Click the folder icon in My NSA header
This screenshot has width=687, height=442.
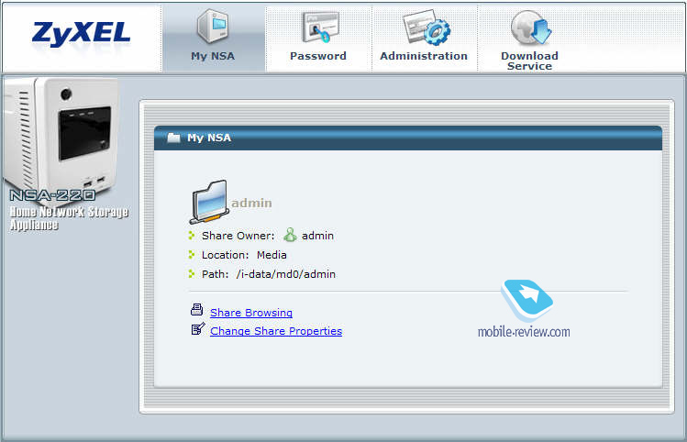tap(174, 138)
